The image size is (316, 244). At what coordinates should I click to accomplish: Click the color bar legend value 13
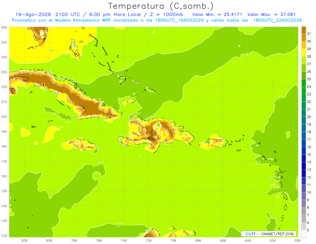[x=309, y=170]
